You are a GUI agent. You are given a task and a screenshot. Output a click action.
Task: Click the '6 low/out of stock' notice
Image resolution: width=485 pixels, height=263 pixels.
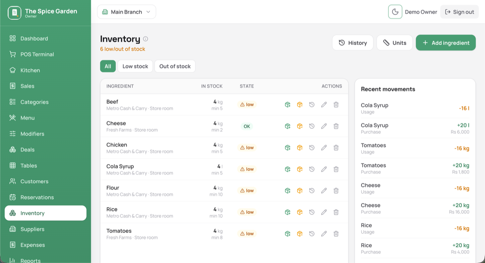tap(122, 49)
